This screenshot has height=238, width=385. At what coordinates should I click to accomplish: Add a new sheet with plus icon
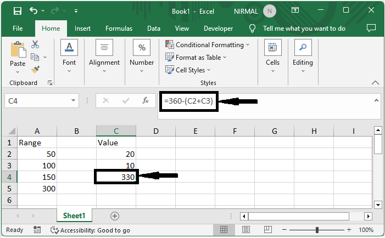(114, 216)
